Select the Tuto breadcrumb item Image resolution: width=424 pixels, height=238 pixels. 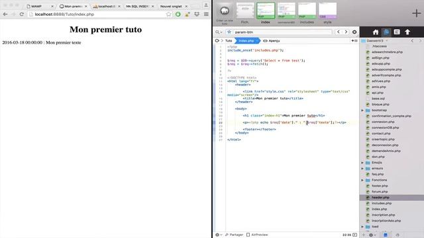pos(229,41)
